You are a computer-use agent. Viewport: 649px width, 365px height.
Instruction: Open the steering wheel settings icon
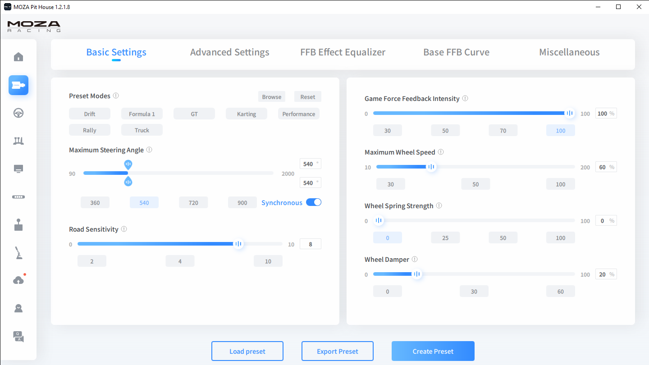tap(18, 113)
